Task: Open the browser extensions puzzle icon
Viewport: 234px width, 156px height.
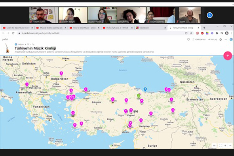Action: (x=217, y=33)
